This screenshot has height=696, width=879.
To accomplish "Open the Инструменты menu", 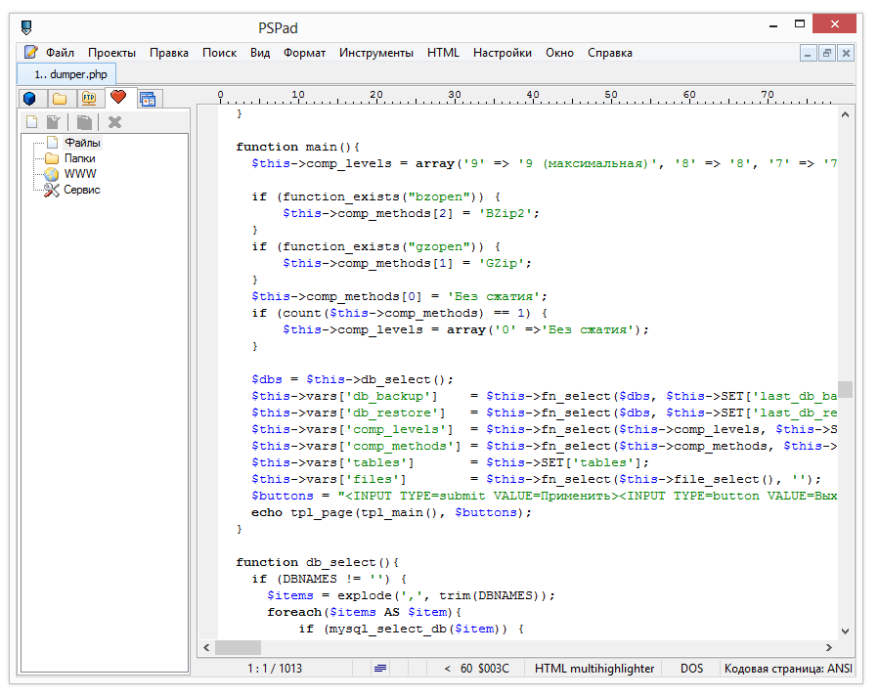I will click(376, 53).
